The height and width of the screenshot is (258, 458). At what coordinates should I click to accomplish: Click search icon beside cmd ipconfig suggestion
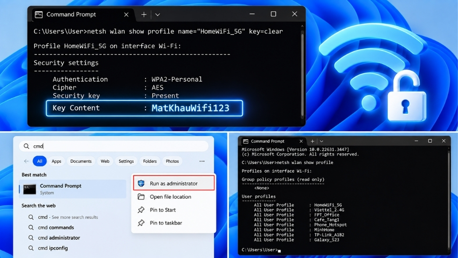(31, 248)
